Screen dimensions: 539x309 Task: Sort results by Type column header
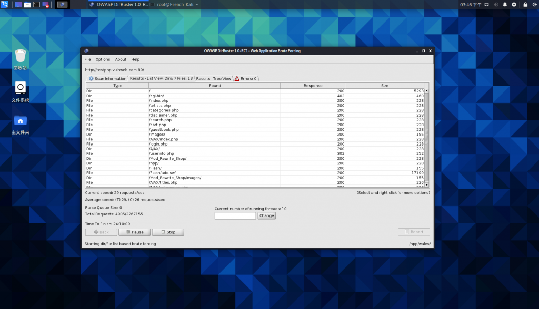(117, 86)
